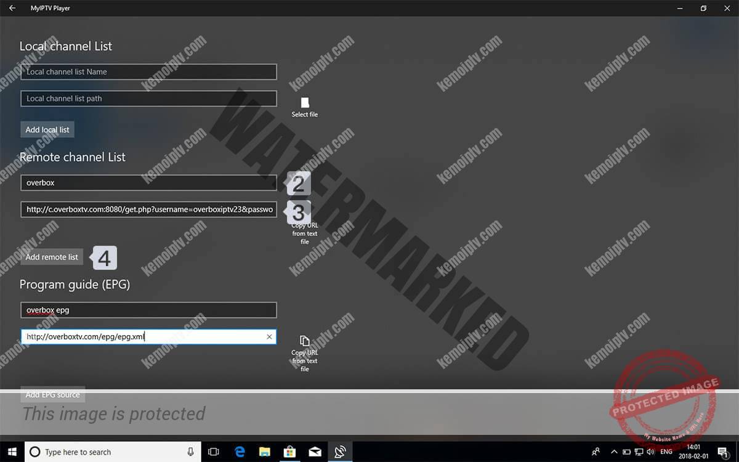Maximize or restore the MyIPTV Player window
Viewport: 739px width, 462px height.
[x=703, y=8]
